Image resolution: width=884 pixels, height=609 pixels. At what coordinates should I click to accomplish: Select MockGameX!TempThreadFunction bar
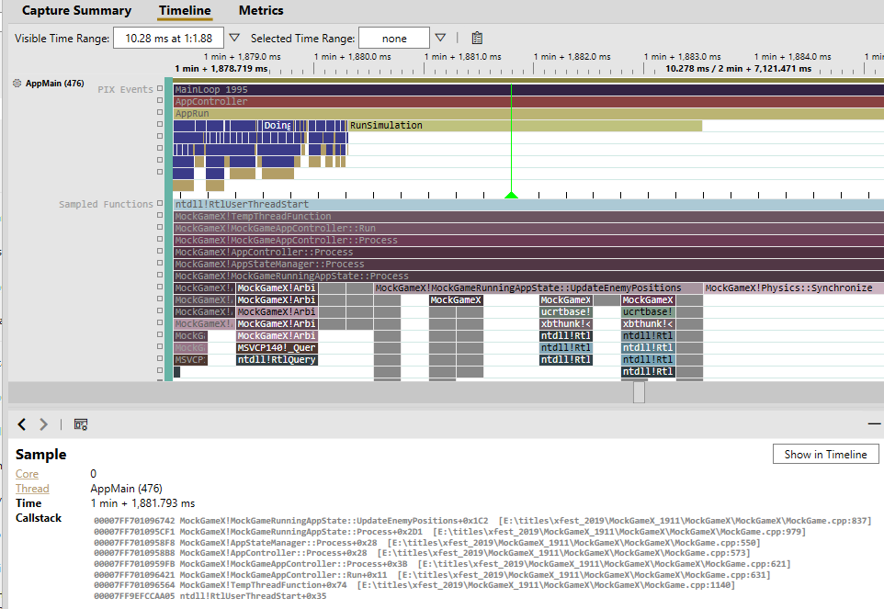coord(528,217)
